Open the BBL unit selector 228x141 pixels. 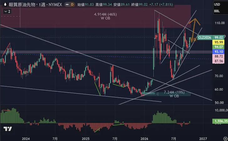tap(217, 11)
